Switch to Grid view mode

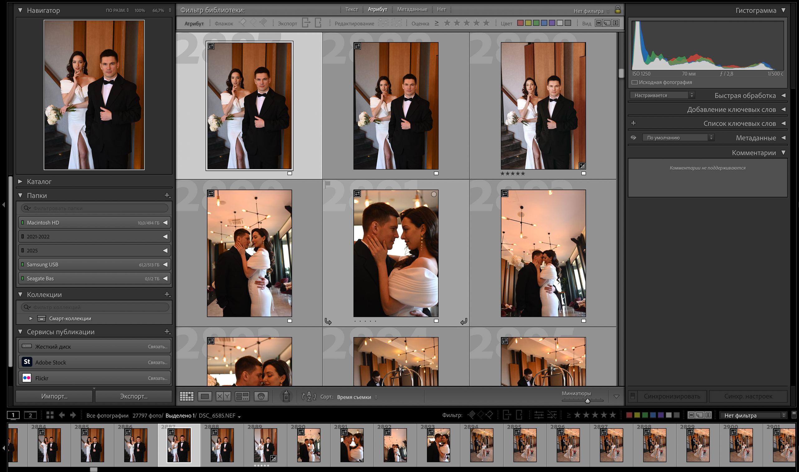[186, 396]
